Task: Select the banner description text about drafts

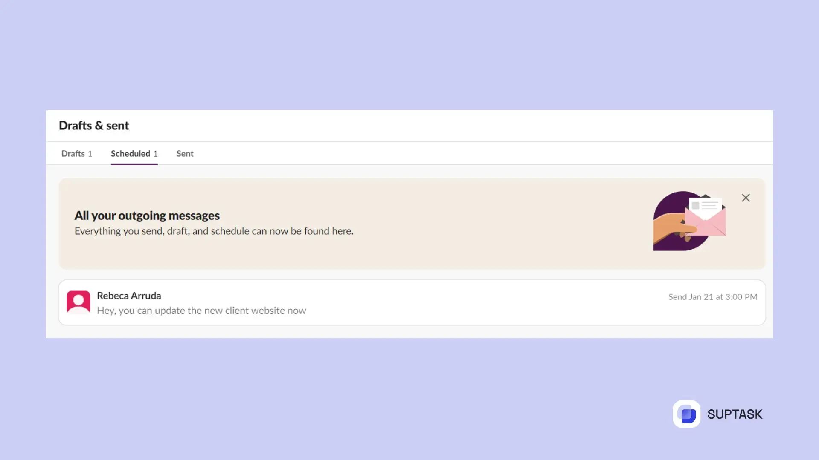Action: (214, 231)
